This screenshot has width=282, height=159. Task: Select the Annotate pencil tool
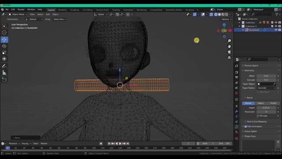[4, 66]
